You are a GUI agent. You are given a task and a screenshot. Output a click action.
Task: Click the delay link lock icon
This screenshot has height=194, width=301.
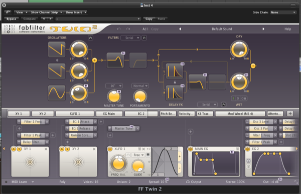[175, 82]
